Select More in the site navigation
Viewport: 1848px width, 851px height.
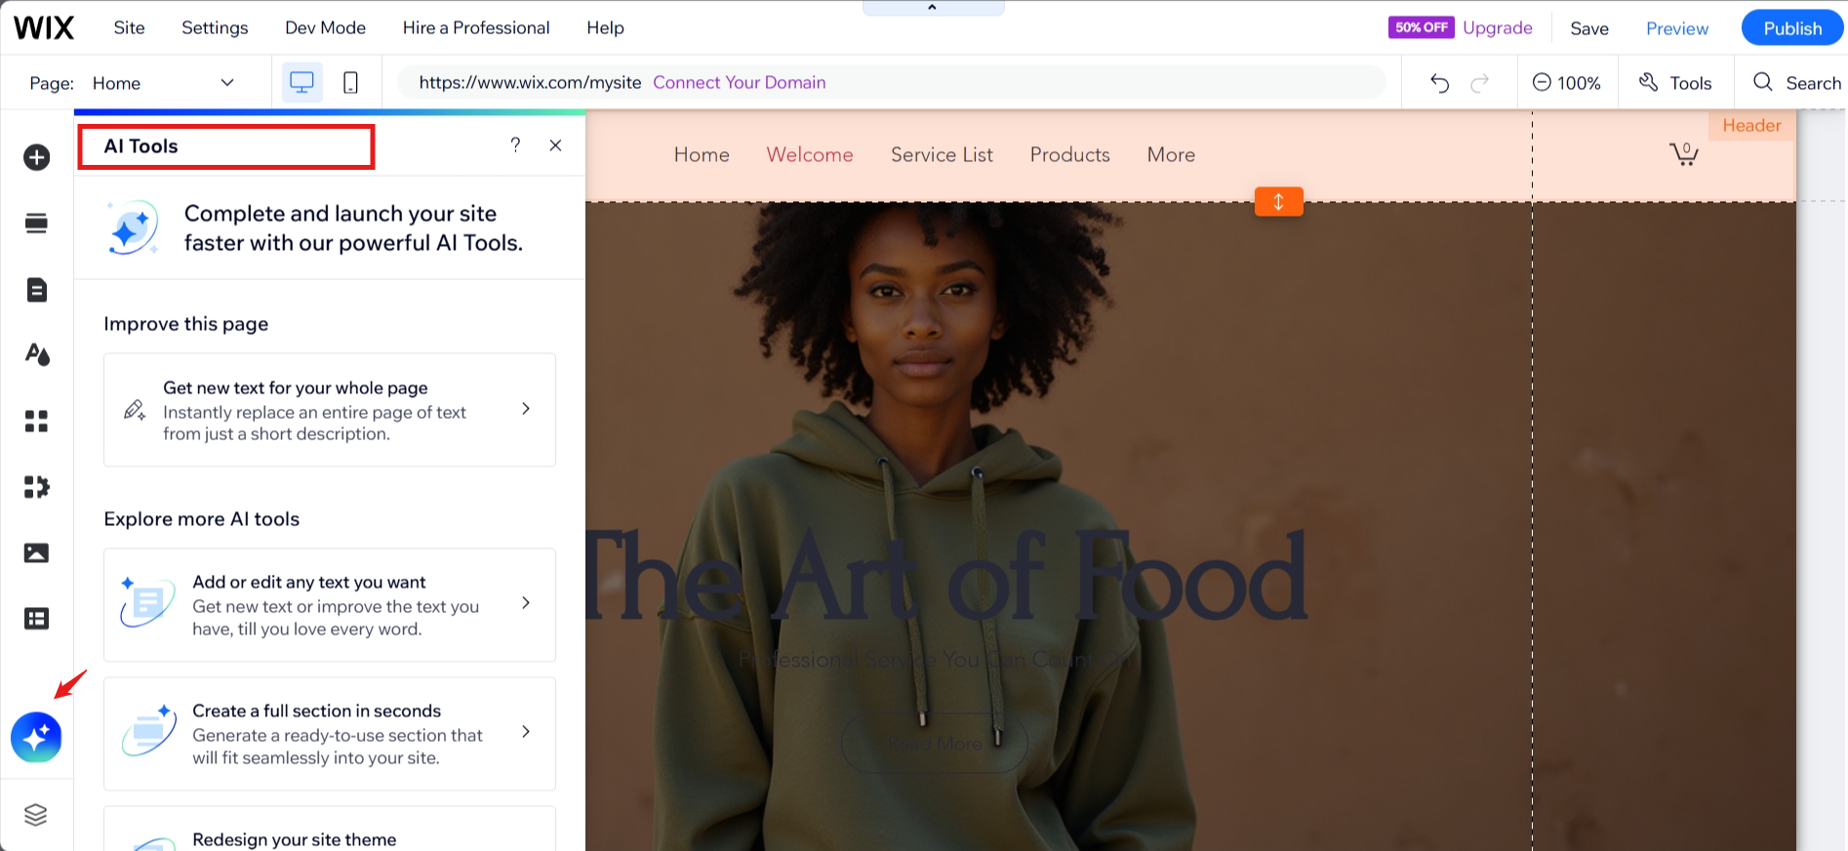1171,154
